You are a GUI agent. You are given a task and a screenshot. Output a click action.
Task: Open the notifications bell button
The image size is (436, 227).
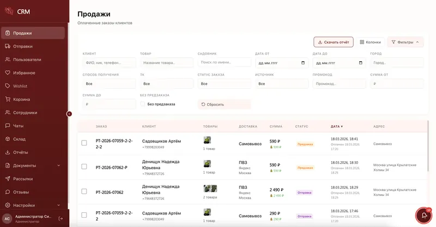point(424,216)
